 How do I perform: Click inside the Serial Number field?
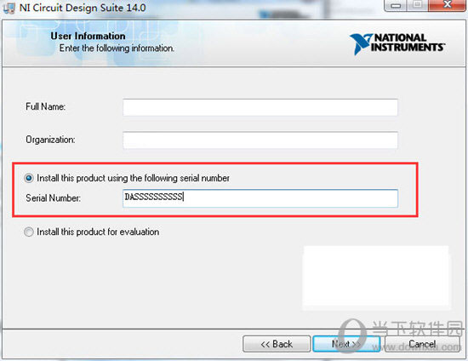point(260,198)
